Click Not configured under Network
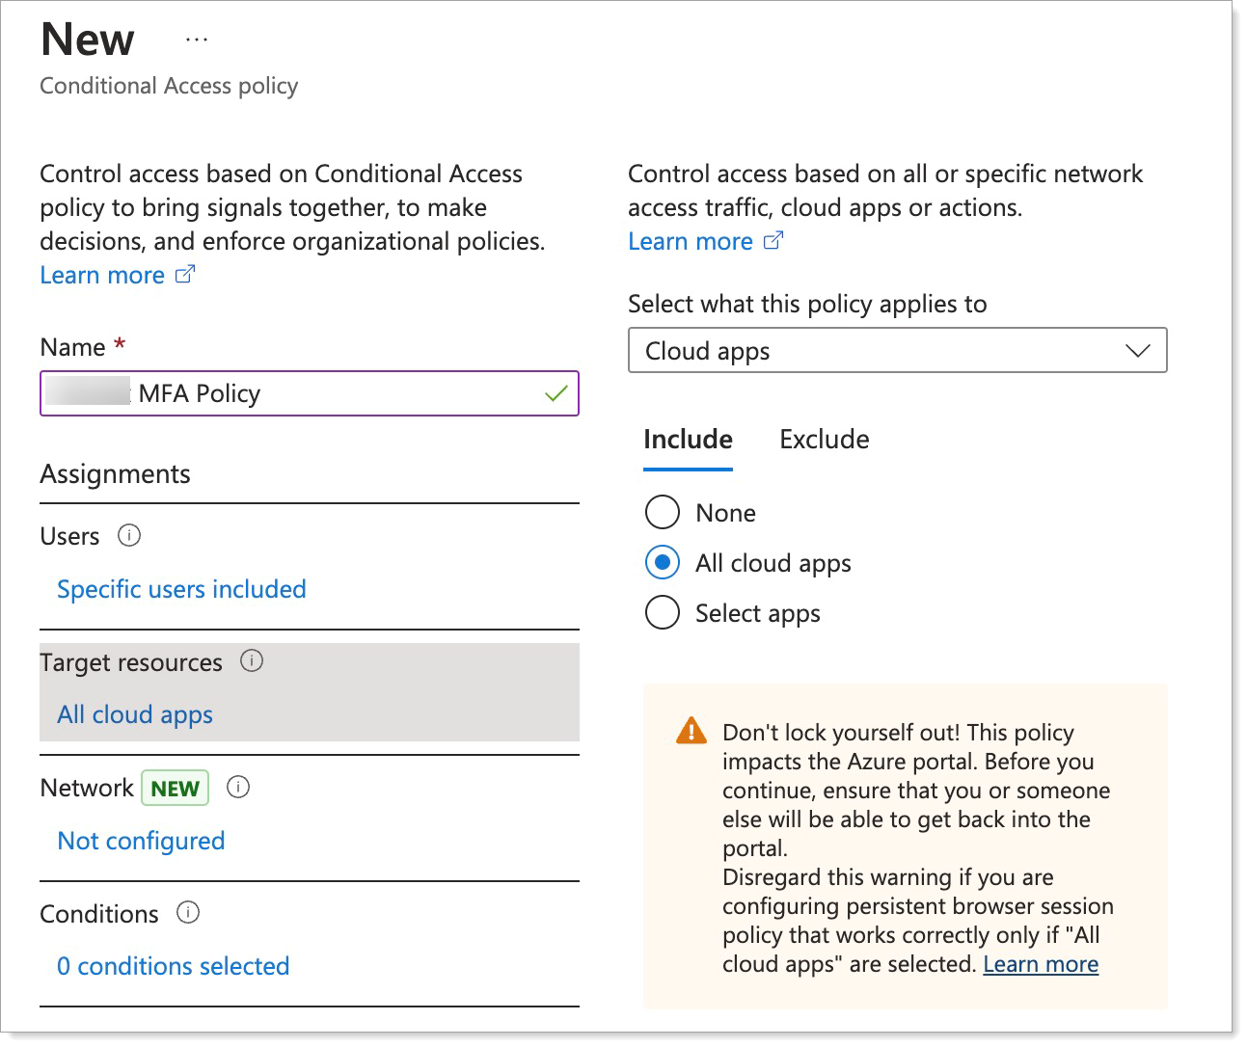This screenshot has height=1047, width=1247. [141, 841]
